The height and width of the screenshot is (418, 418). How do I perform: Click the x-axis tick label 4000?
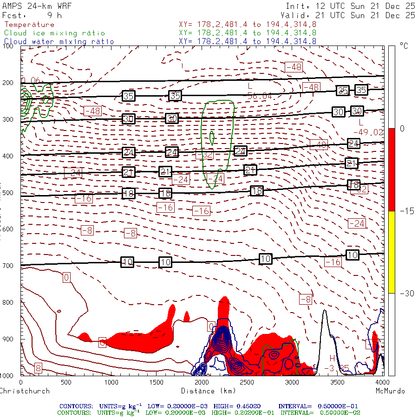pos(383,382)
